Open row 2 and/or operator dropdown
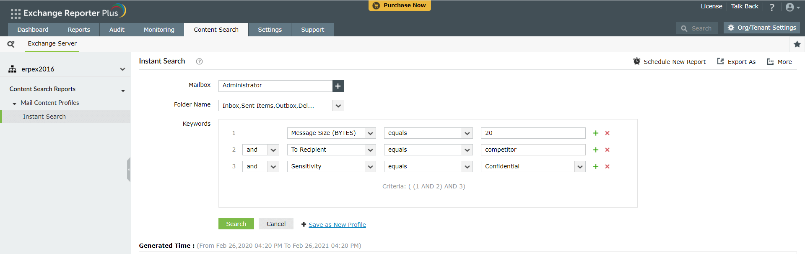The image size is (805, 254). [273, 150]
